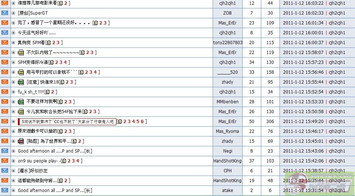355x196 pixels.
Task: Expand the 原來遊戲卡可以搶的 thread preview
Action: tap(13, 131)
